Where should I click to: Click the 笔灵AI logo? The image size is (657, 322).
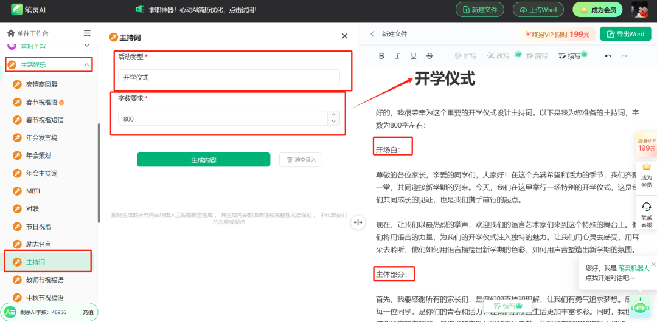pyautogui.click(x=28, y=9)
